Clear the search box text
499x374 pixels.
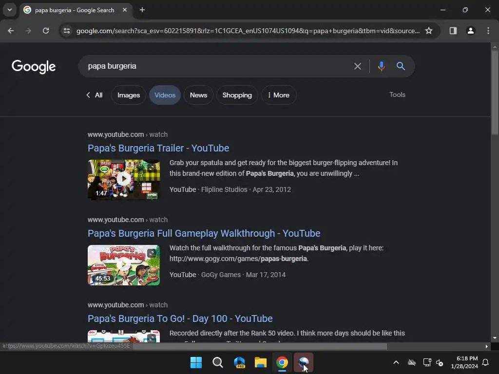coord(358,66)
